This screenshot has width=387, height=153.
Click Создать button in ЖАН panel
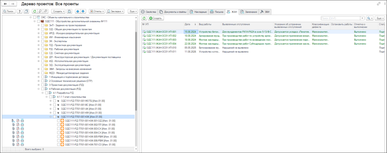(156, 18)
